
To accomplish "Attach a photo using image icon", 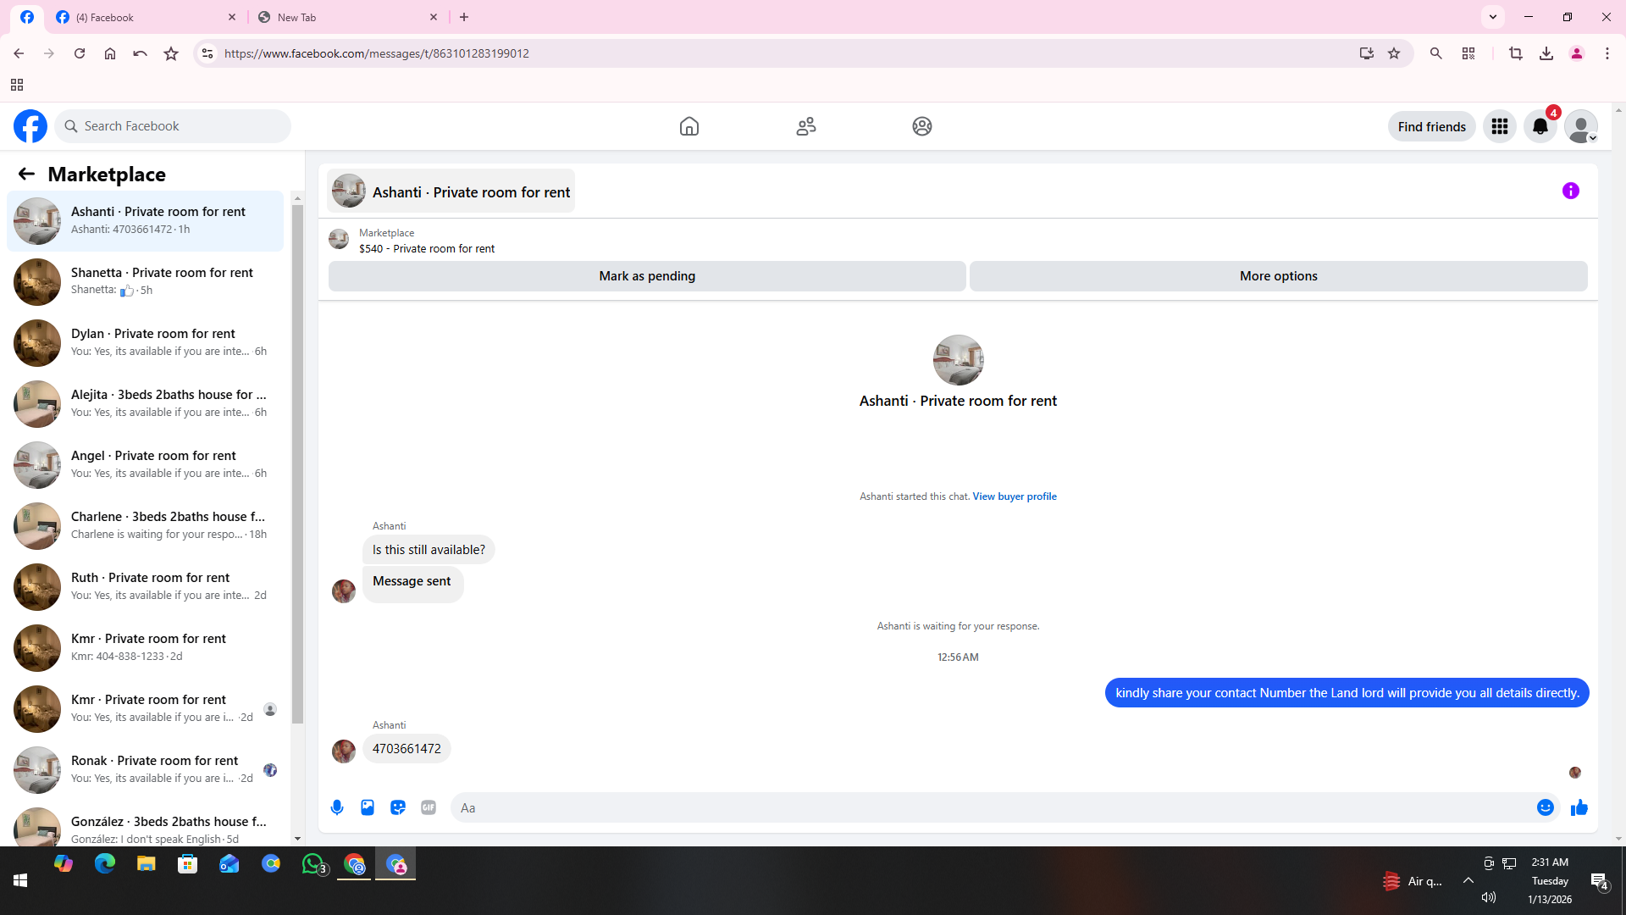I will 368,807.
